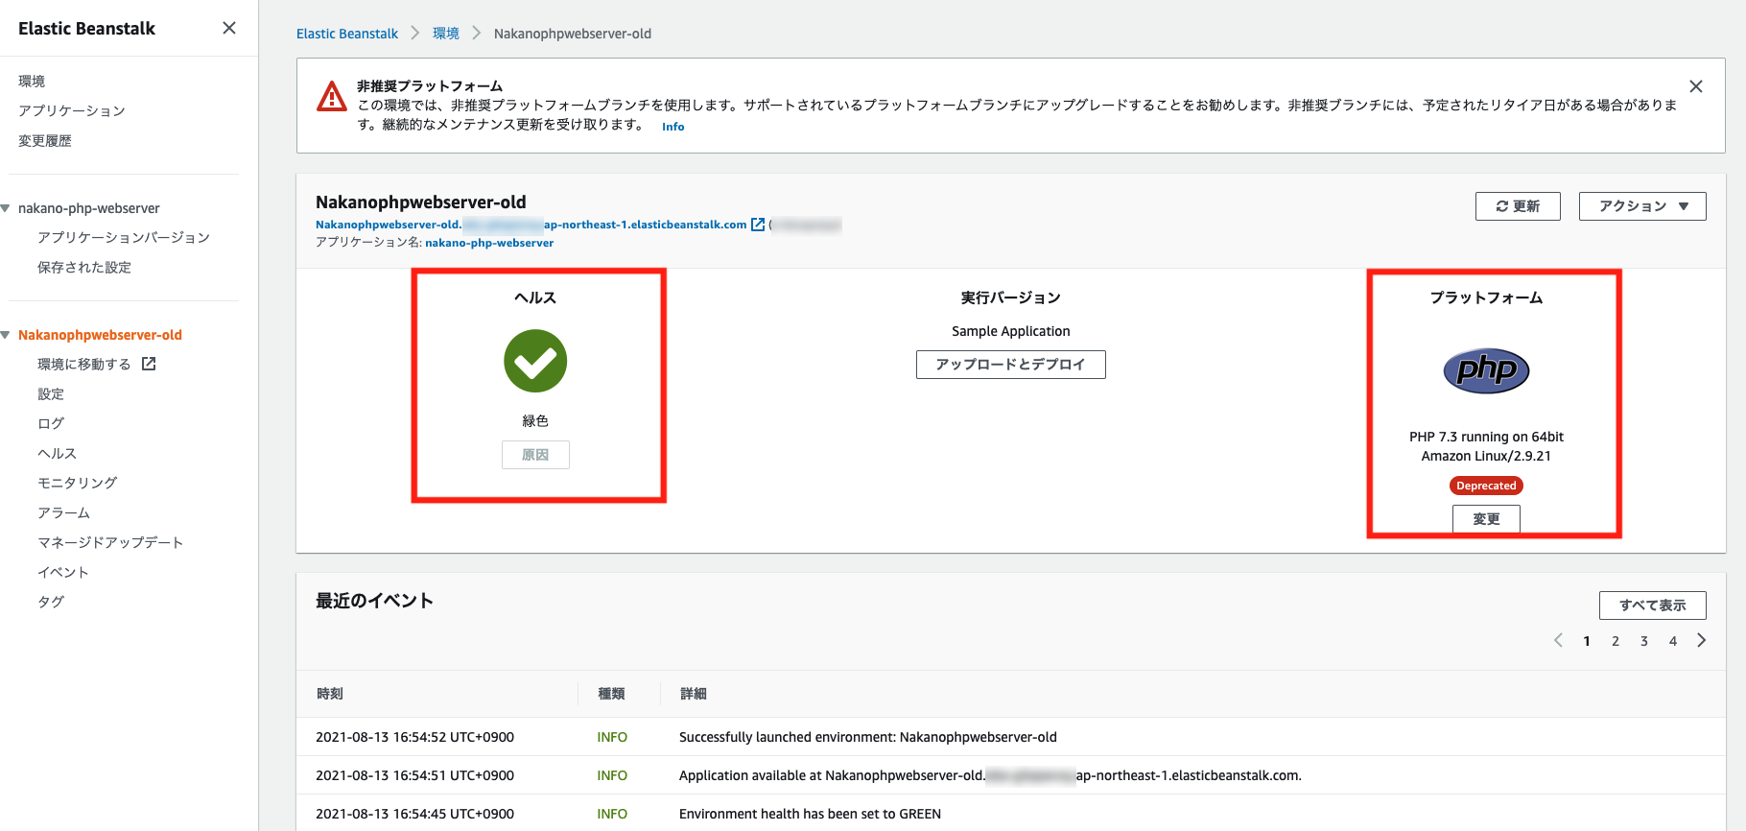This screenshot has height=831, width=1746.
Task: Click the green health checkmark icon
Action: click(535, 361)
